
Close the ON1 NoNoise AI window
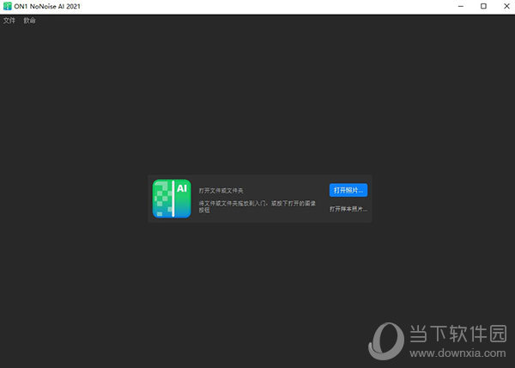506,6
